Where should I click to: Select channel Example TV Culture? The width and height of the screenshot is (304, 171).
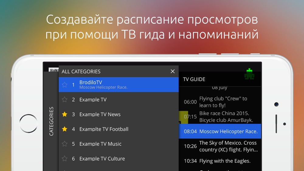pyautogui.click(x=119, y=159)
